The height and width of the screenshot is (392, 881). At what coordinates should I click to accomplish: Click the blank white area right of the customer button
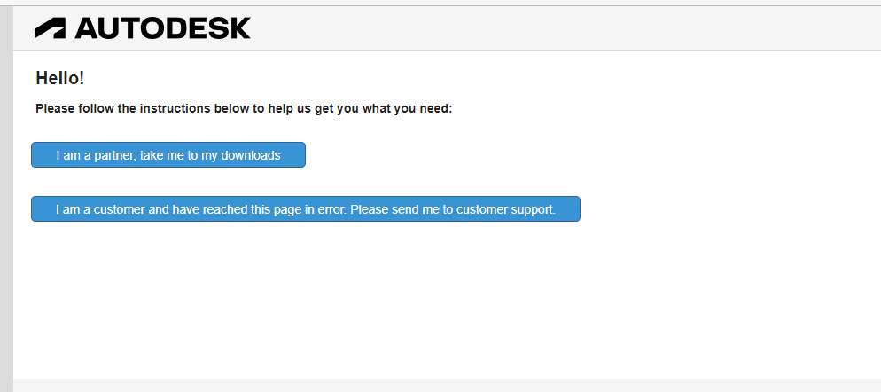[730, 208]
